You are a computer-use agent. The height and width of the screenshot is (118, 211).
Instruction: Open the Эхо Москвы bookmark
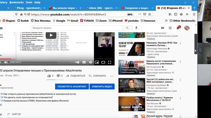(41, 21)
